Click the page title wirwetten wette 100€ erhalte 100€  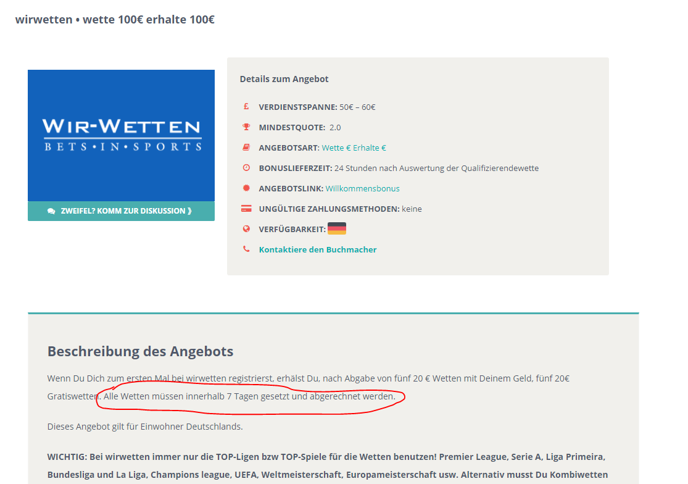[x=115, y=19]
